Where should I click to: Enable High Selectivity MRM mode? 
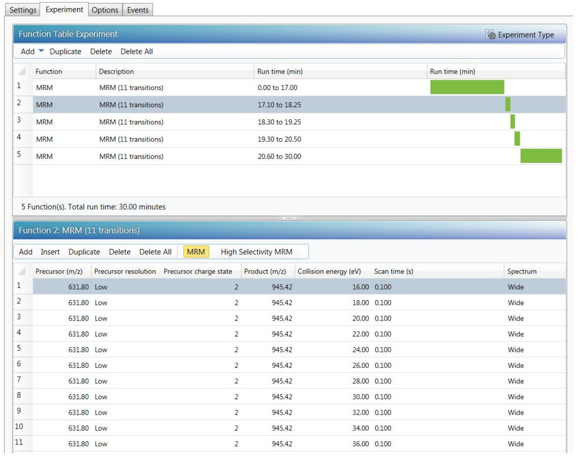(256, 252)
